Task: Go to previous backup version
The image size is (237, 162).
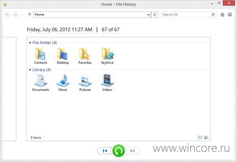Action: (x=105, y=151)
